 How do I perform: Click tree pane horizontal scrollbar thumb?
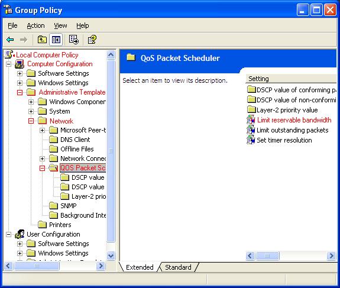(x=37, y=266)
